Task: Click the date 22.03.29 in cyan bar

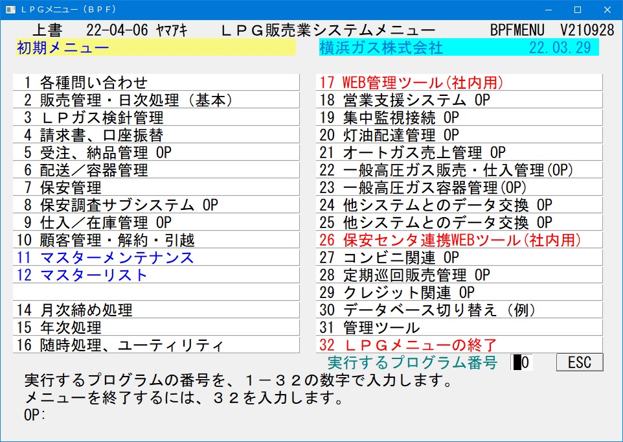Action: 560,47
